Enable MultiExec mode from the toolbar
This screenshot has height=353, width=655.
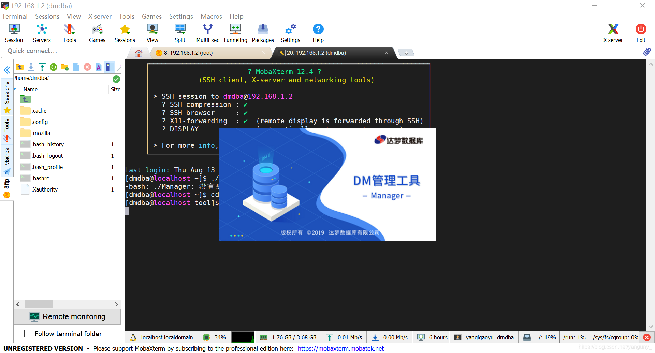207,33
